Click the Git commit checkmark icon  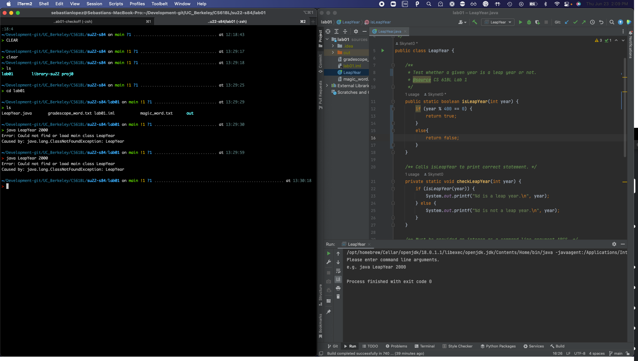(575, 22)
